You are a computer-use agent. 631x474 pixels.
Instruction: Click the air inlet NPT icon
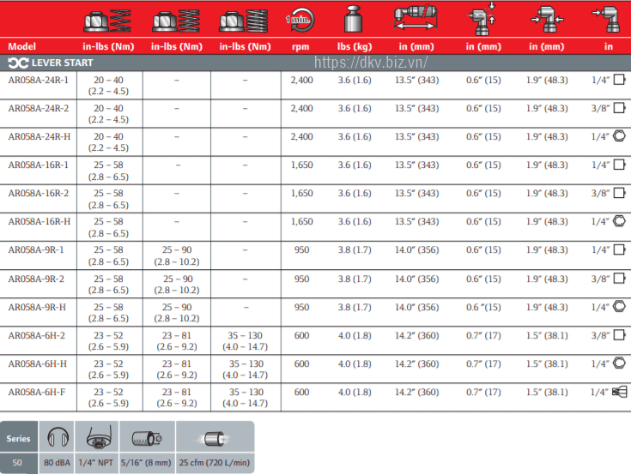[96, 439]
